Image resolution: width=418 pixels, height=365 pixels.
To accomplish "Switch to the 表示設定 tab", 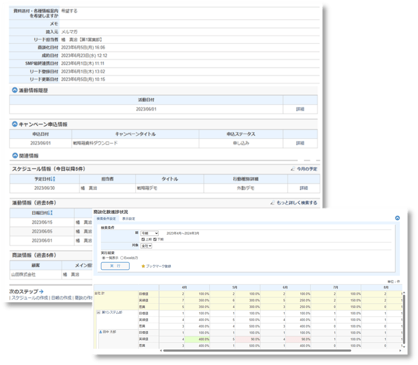I will click(129, 219).
